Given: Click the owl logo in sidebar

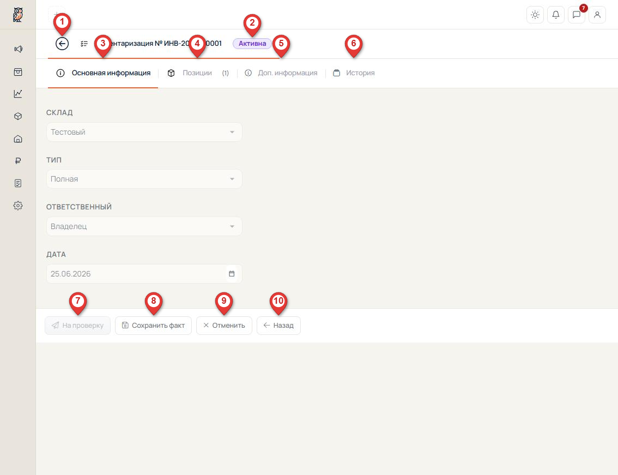Looking at the screenshot, I should [x=18, y=15].
